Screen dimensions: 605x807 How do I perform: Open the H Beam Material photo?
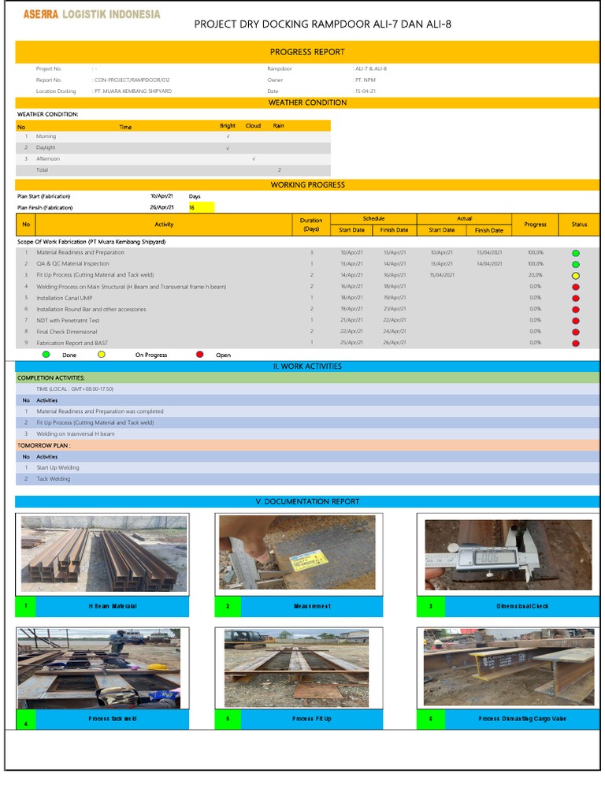[103, 554]
